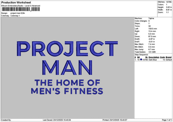Click the Machine value "Tajima"
This screenshot has width=173, height=122.
pos(151,18)
